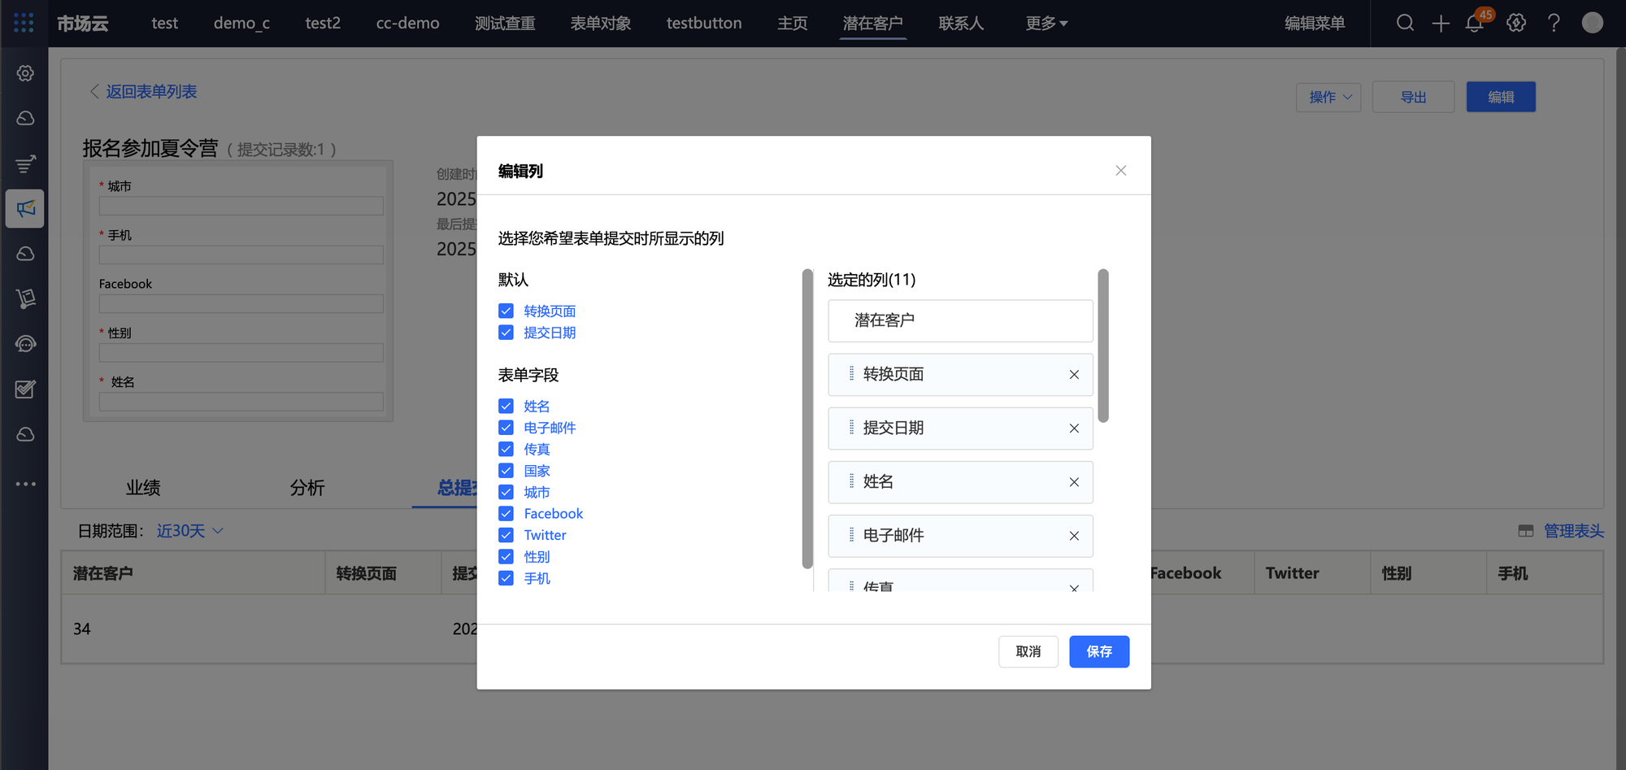The image size is (1626, 770).
Task: Remove 转换页面 from selected columns
Action: pos(1074,375)
